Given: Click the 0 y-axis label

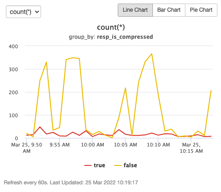Looking at the screenshot, I should click(16, 138).
